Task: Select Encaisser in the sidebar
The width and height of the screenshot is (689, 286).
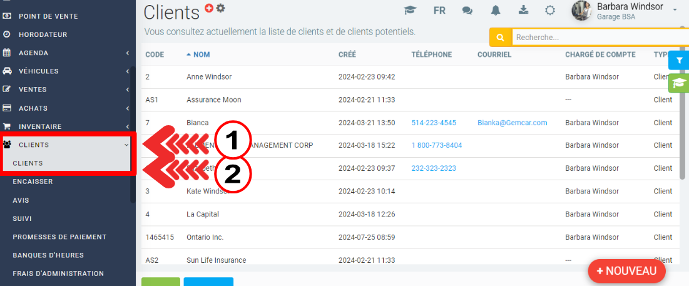Action: pos(33,181)
